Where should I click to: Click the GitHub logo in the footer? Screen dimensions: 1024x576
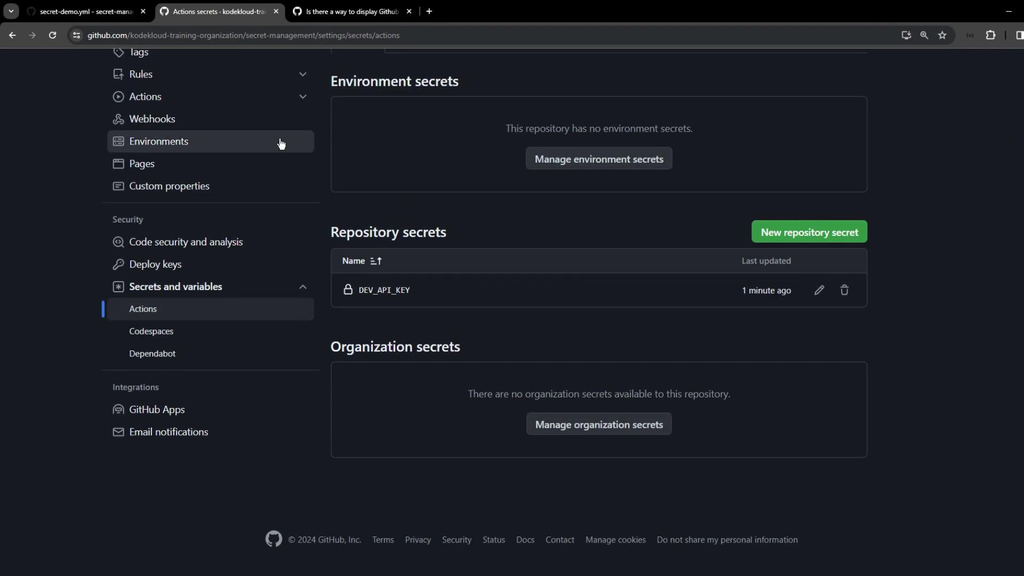tap(274, 539)
